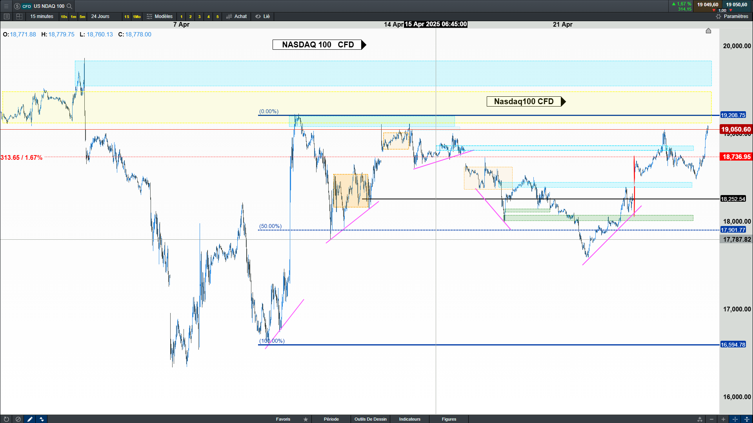Open the chart layout grid icon
This screenshot has height=423, width=753.
pos(19,16)
